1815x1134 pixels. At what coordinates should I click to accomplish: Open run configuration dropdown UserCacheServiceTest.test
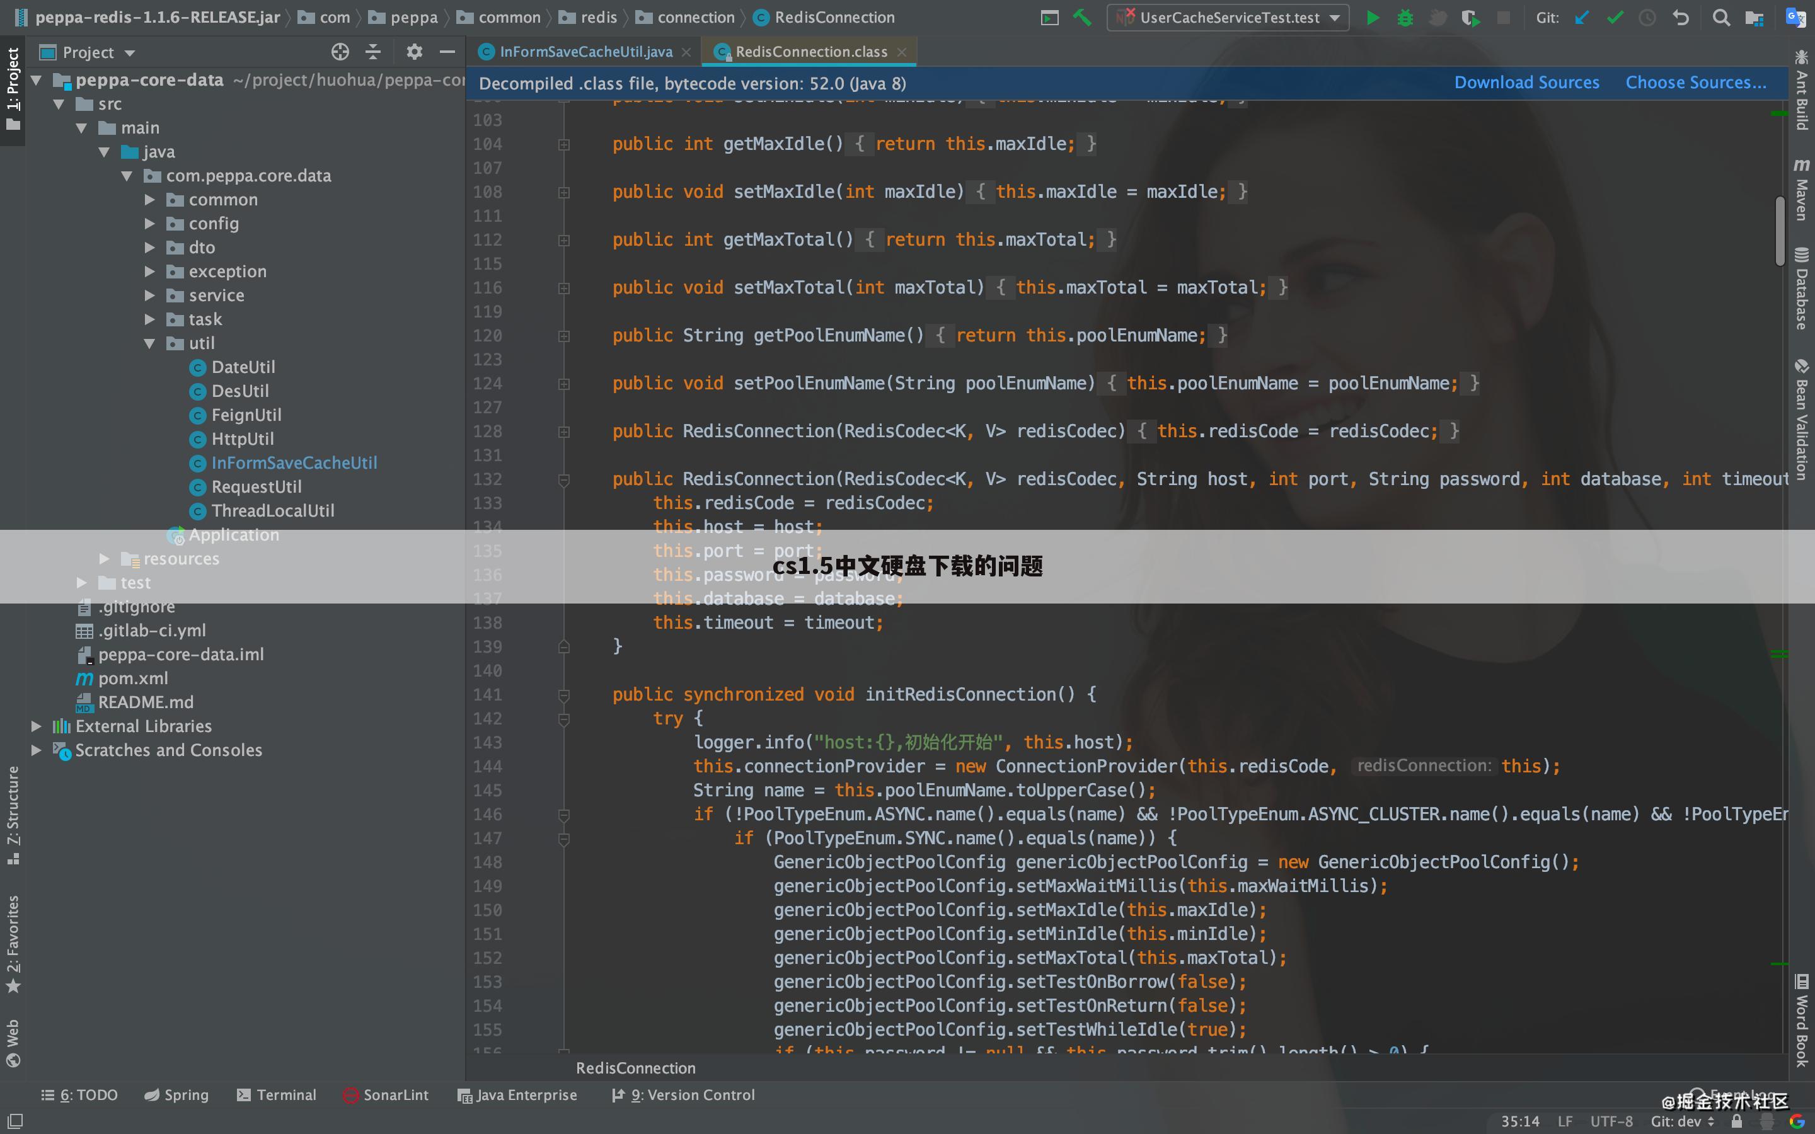click(x=1228, y=17)
